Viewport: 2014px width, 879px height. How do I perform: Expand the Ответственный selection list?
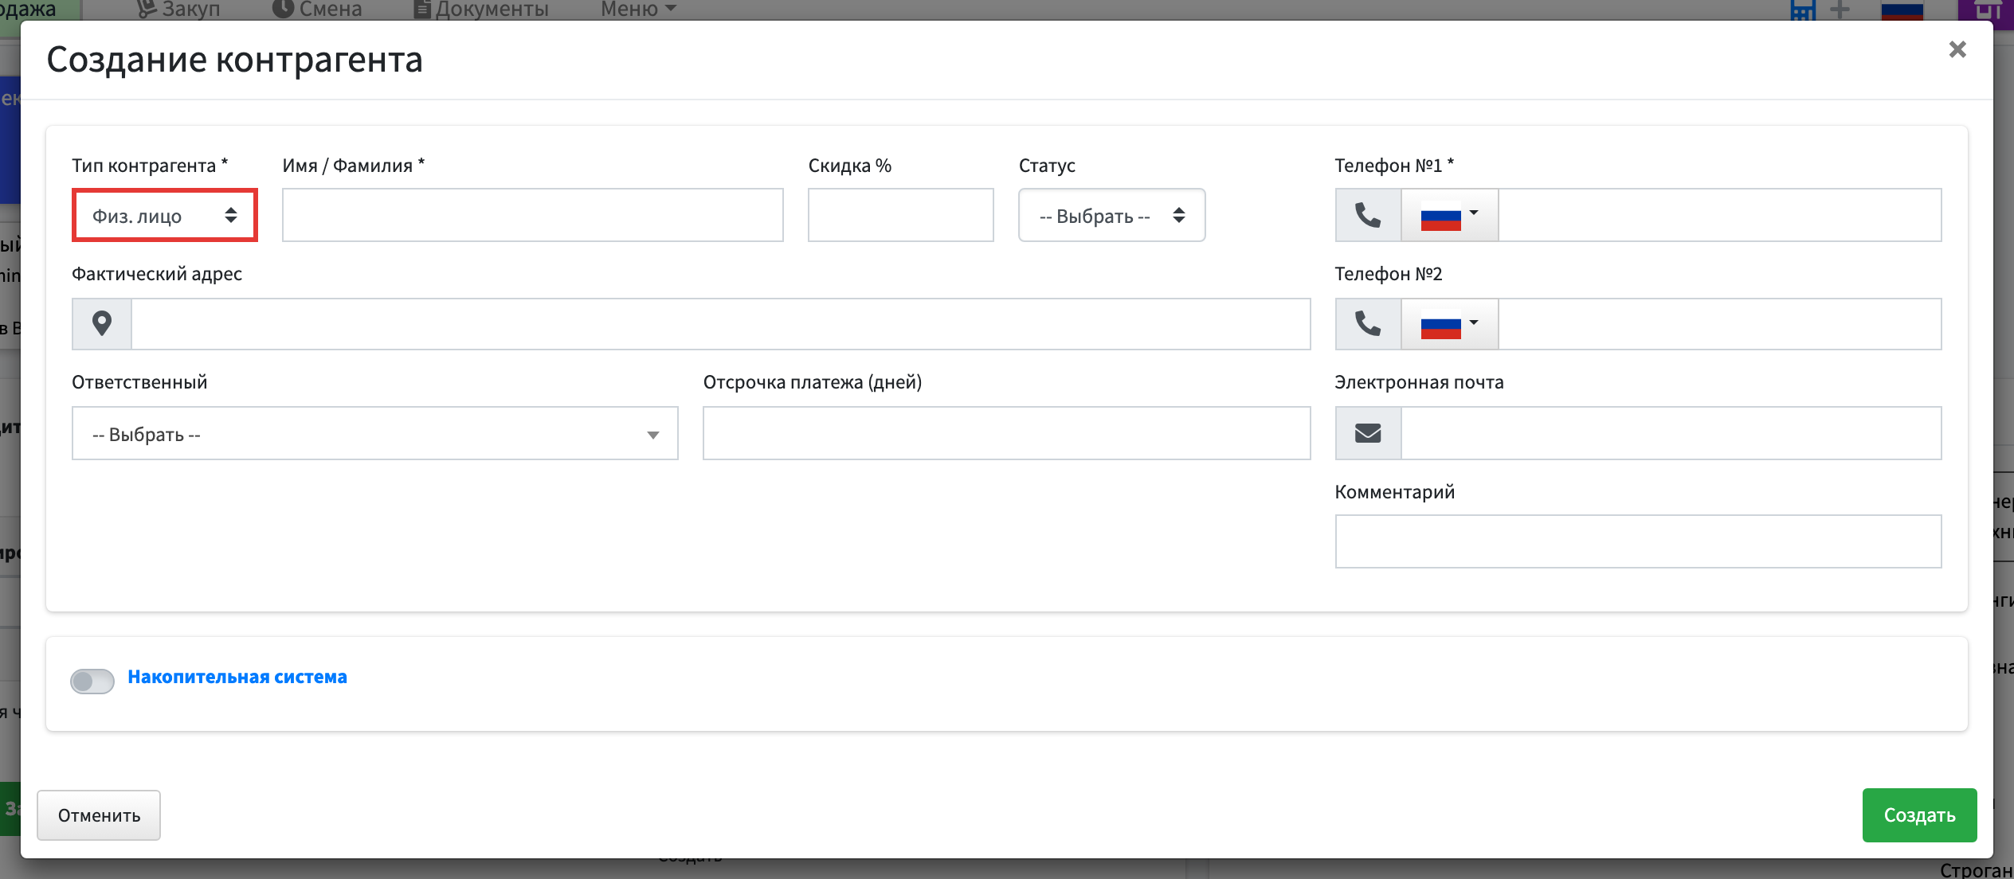point(375,433)
